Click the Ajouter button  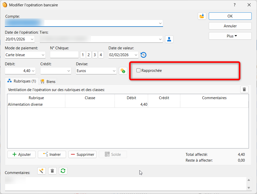click(x=22, y=155)
